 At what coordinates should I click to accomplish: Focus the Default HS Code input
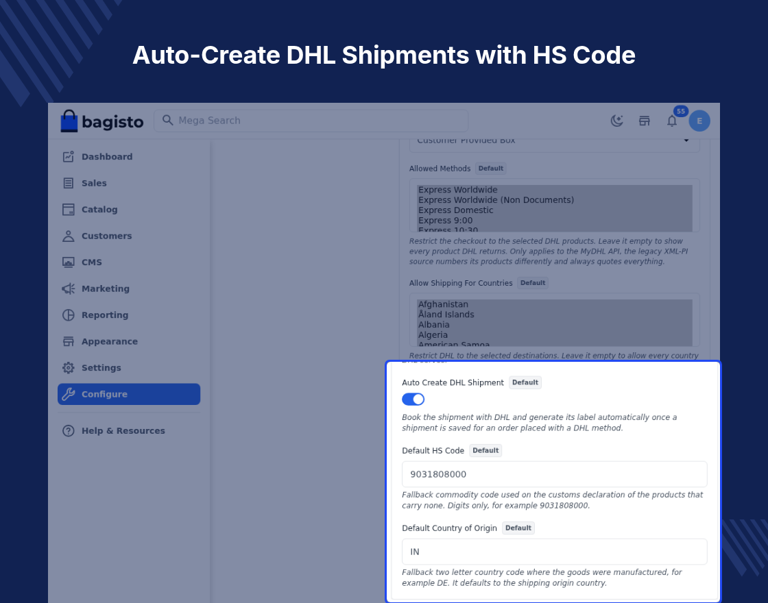pos(555,474)
